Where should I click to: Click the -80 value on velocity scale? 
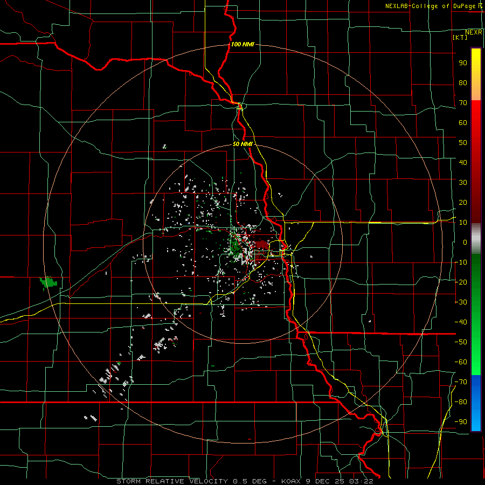[461, 402]
